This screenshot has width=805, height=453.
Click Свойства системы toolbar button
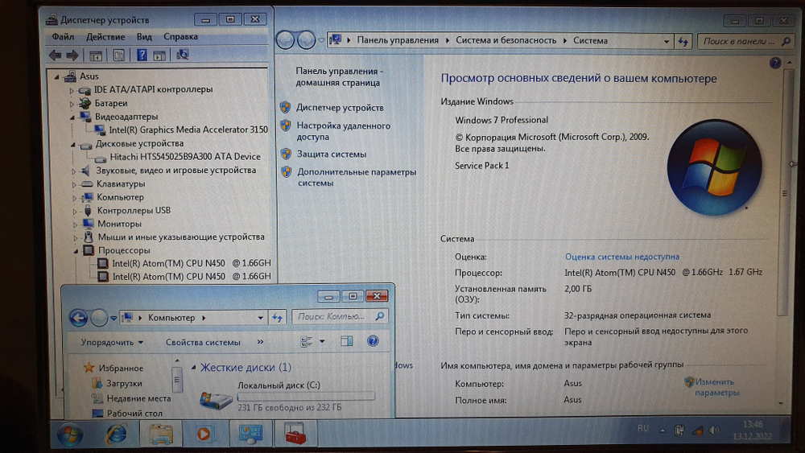[x=203, y=342]
